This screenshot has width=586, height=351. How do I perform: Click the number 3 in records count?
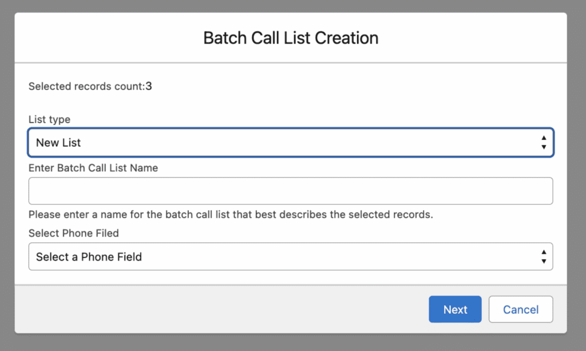click(x=149, y=86)
